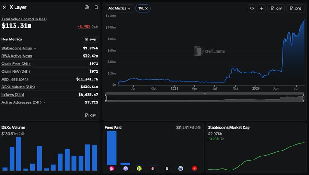This screenshot has width=309, height=175.
Task: Export the TVL chart as .png
Action: (x=296, y=8)
